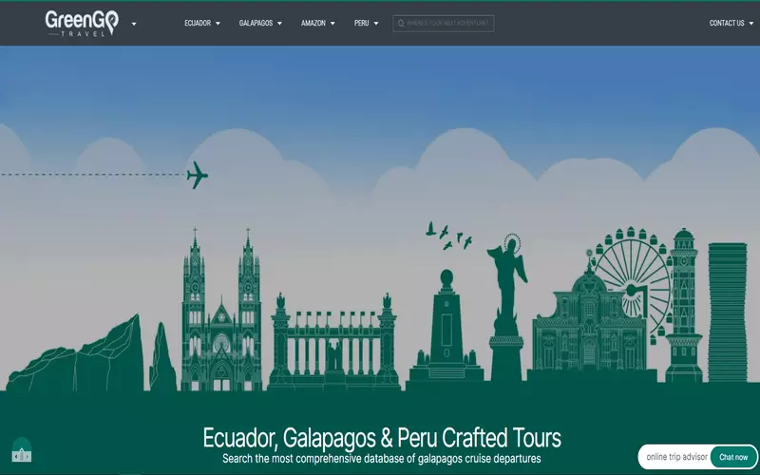Screen dimensions: 760x475
Task: Expand the Amazon dropdown arrow
Action: pos(332,23)
